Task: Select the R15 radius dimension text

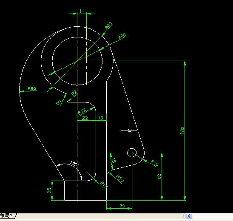Action: [x=154, y=163]
